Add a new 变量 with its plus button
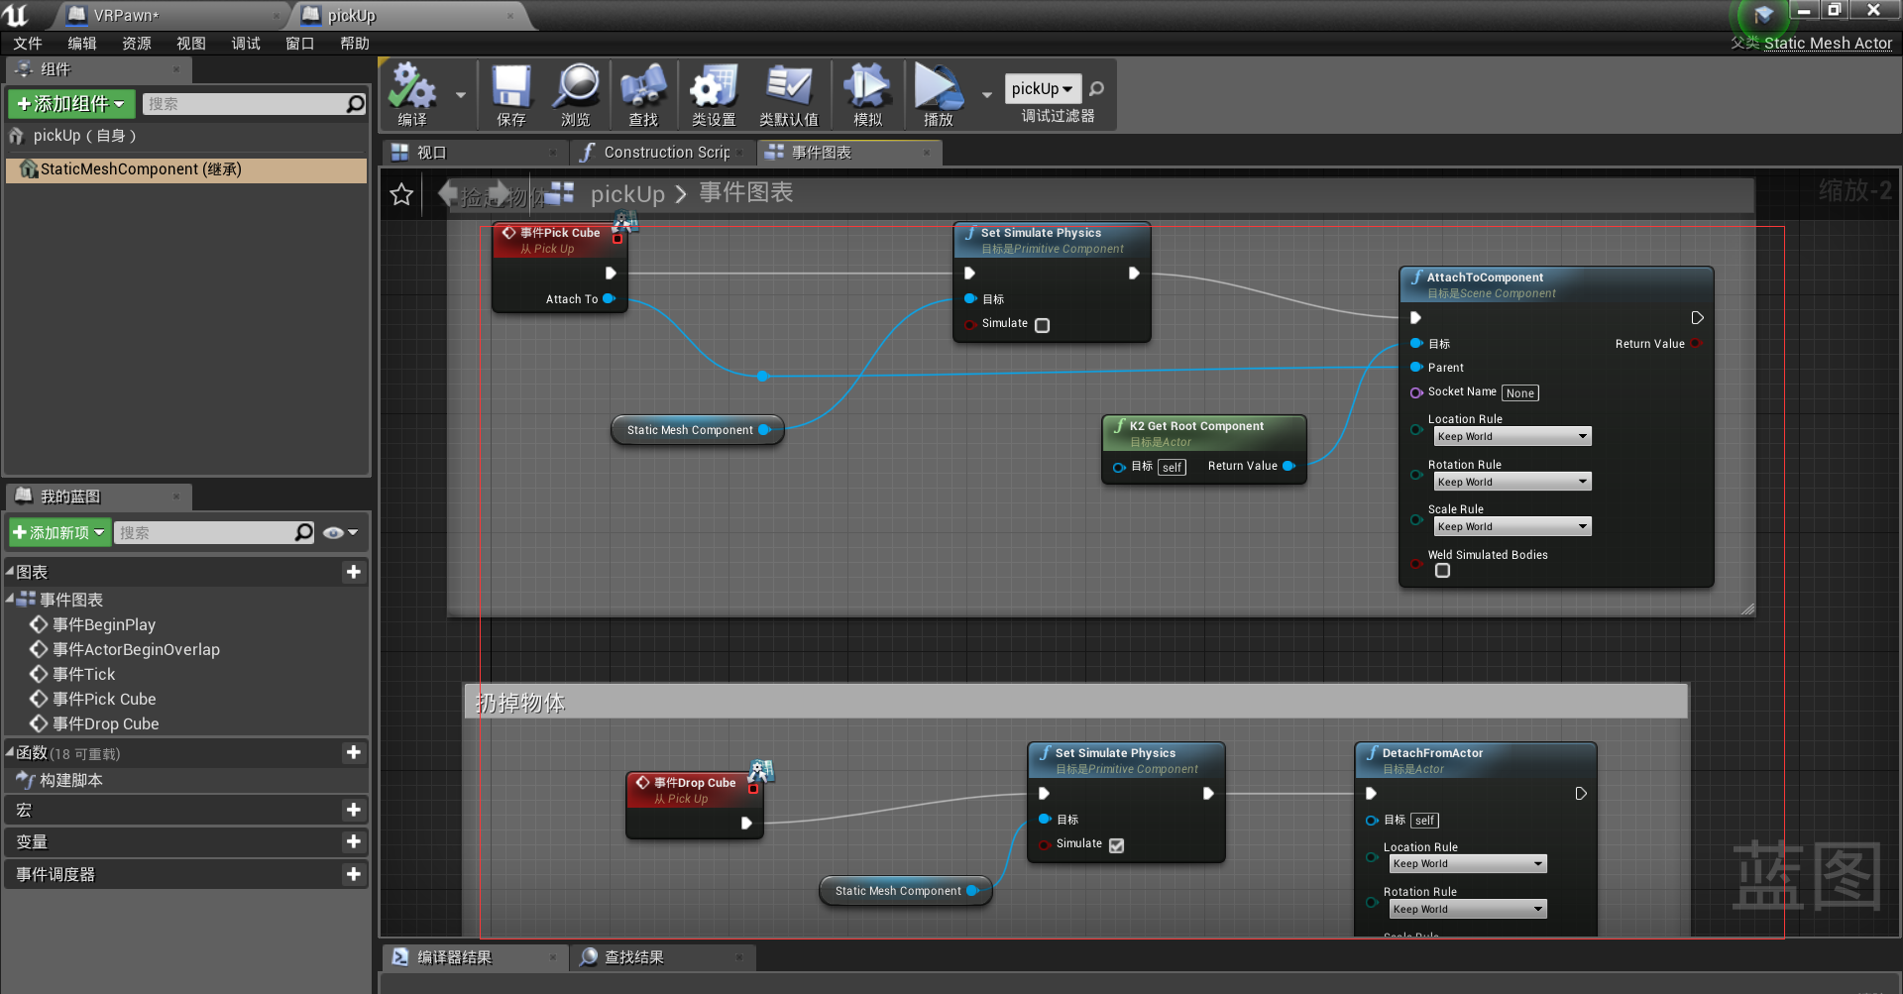1903x994 pixels. tap(354, 841)
